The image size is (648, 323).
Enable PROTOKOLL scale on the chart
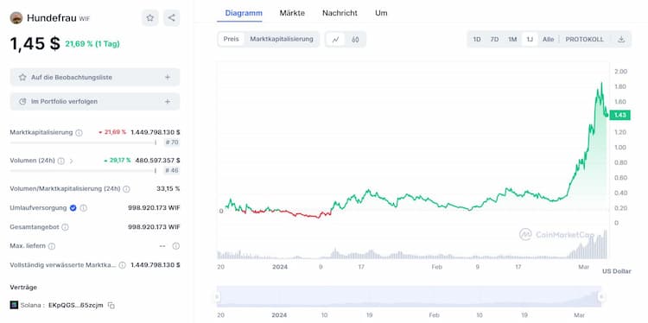(x=584, y=39)
